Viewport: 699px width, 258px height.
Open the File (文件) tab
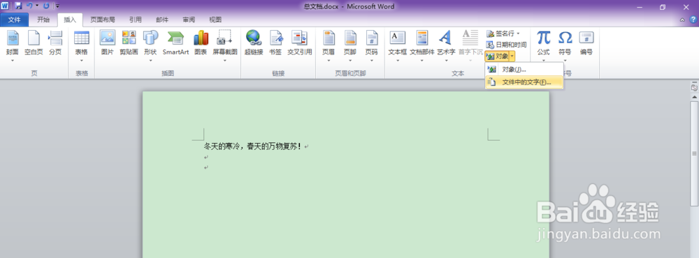click(14, 20)
